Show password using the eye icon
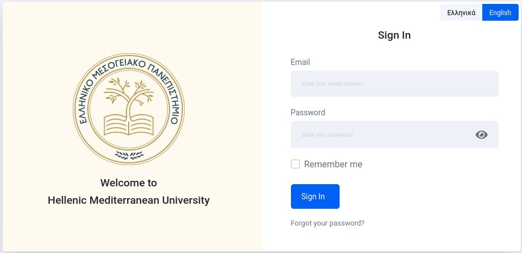Image resolution: width=522 pixels, height=253 pixels. 481,134
